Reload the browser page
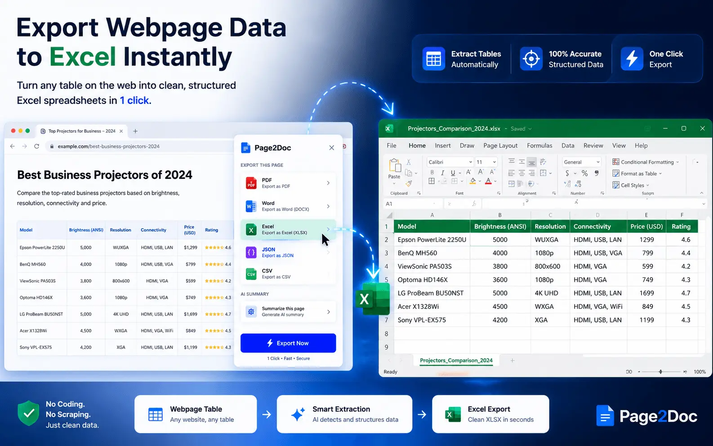This screenshot has width=713, height=446. (37, 146)
